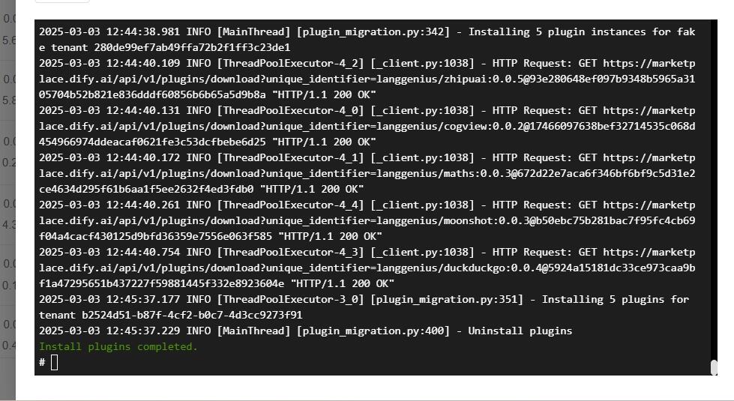The image size is (734, 401).
Task: Click the empty scrollbar track above thumb
Action: (714, 190)
